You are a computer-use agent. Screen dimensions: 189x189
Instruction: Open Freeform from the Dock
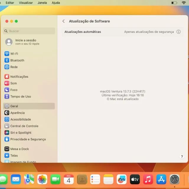[x=122, y=179]
